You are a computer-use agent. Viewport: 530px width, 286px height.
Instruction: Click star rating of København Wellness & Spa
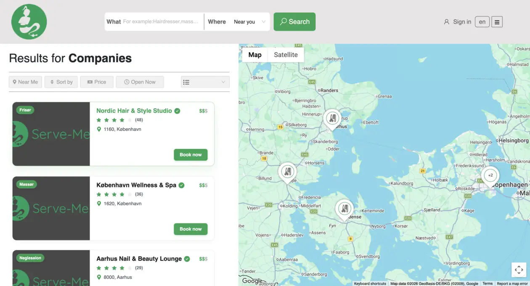[114, 194]
